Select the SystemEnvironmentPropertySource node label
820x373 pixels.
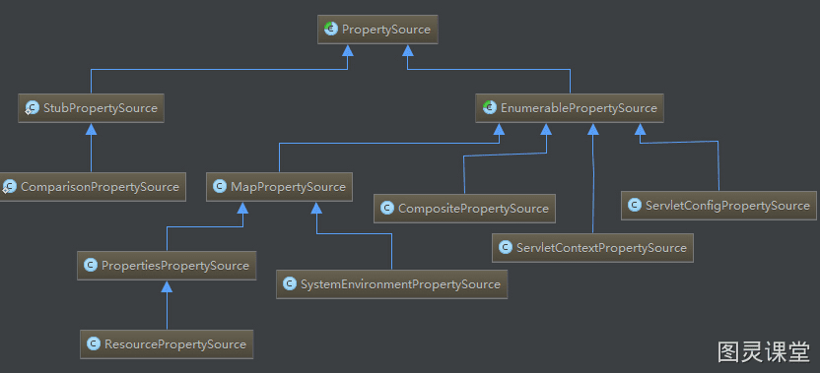pos(400,284)
